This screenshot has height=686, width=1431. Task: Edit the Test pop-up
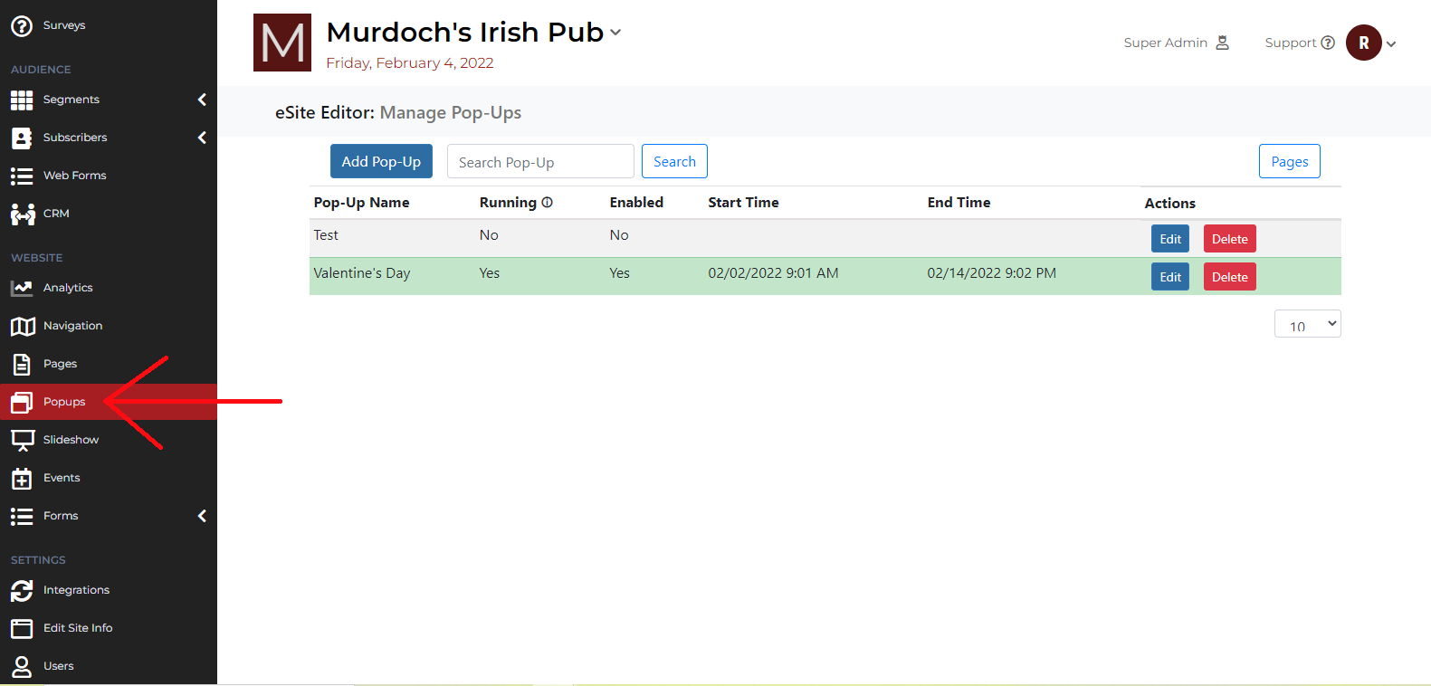click(x=1170, y=239)
